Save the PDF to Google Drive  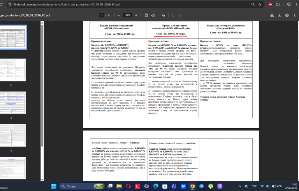point(272,15)
